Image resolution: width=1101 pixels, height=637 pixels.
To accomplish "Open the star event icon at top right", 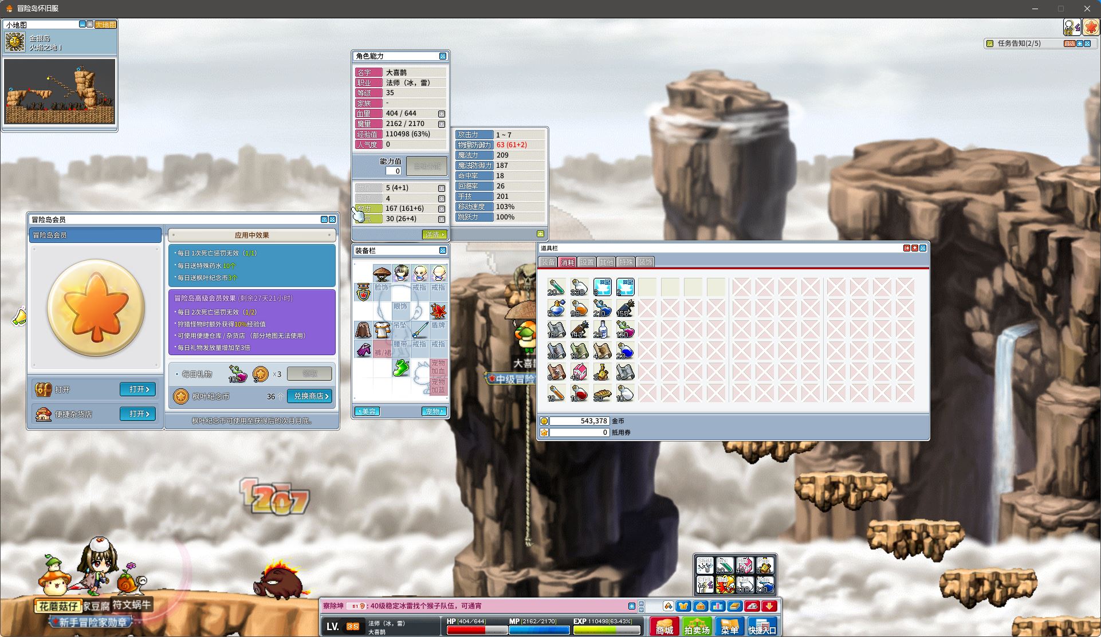I will tap(1091, 27).
